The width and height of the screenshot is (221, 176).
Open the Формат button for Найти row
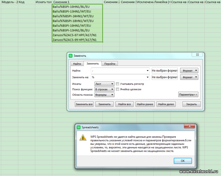[189, 71]
